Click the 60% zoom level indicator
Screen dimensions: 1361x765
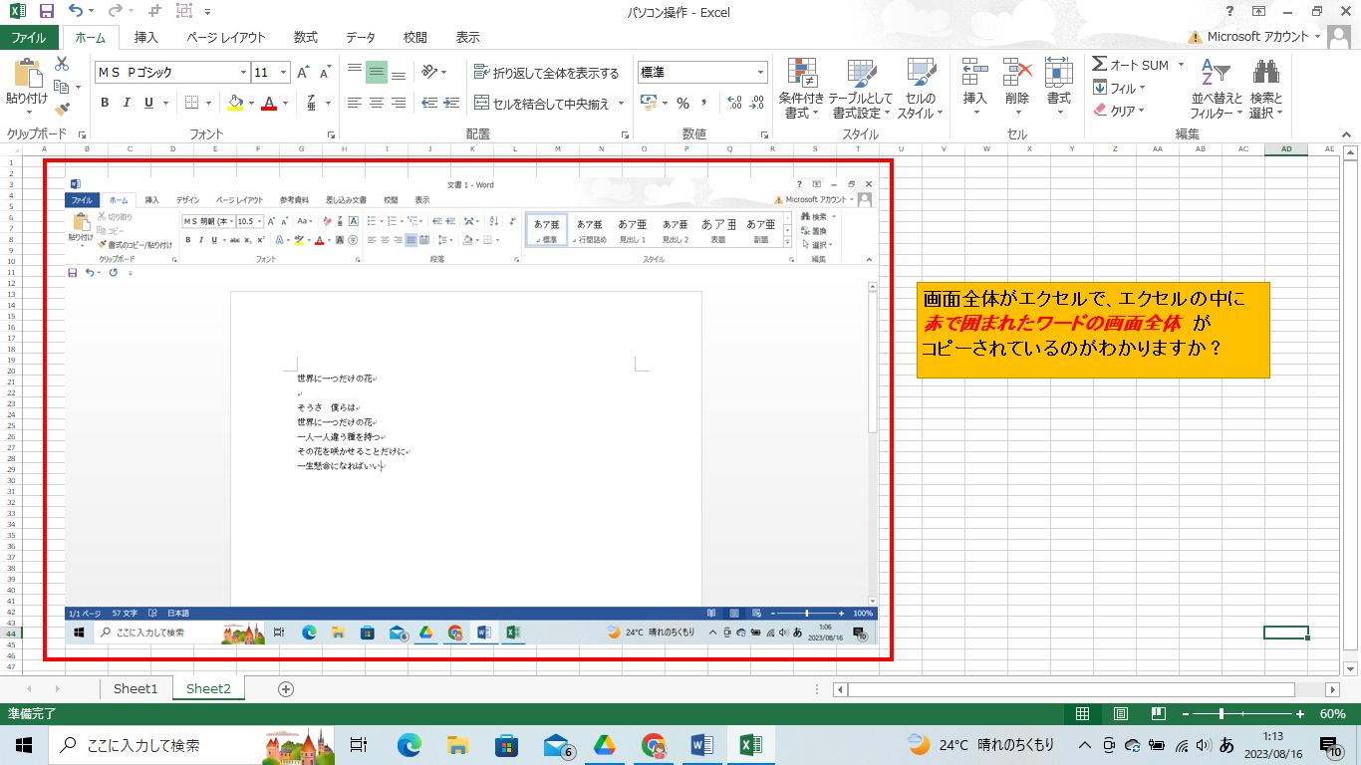tap(1333, 714)
